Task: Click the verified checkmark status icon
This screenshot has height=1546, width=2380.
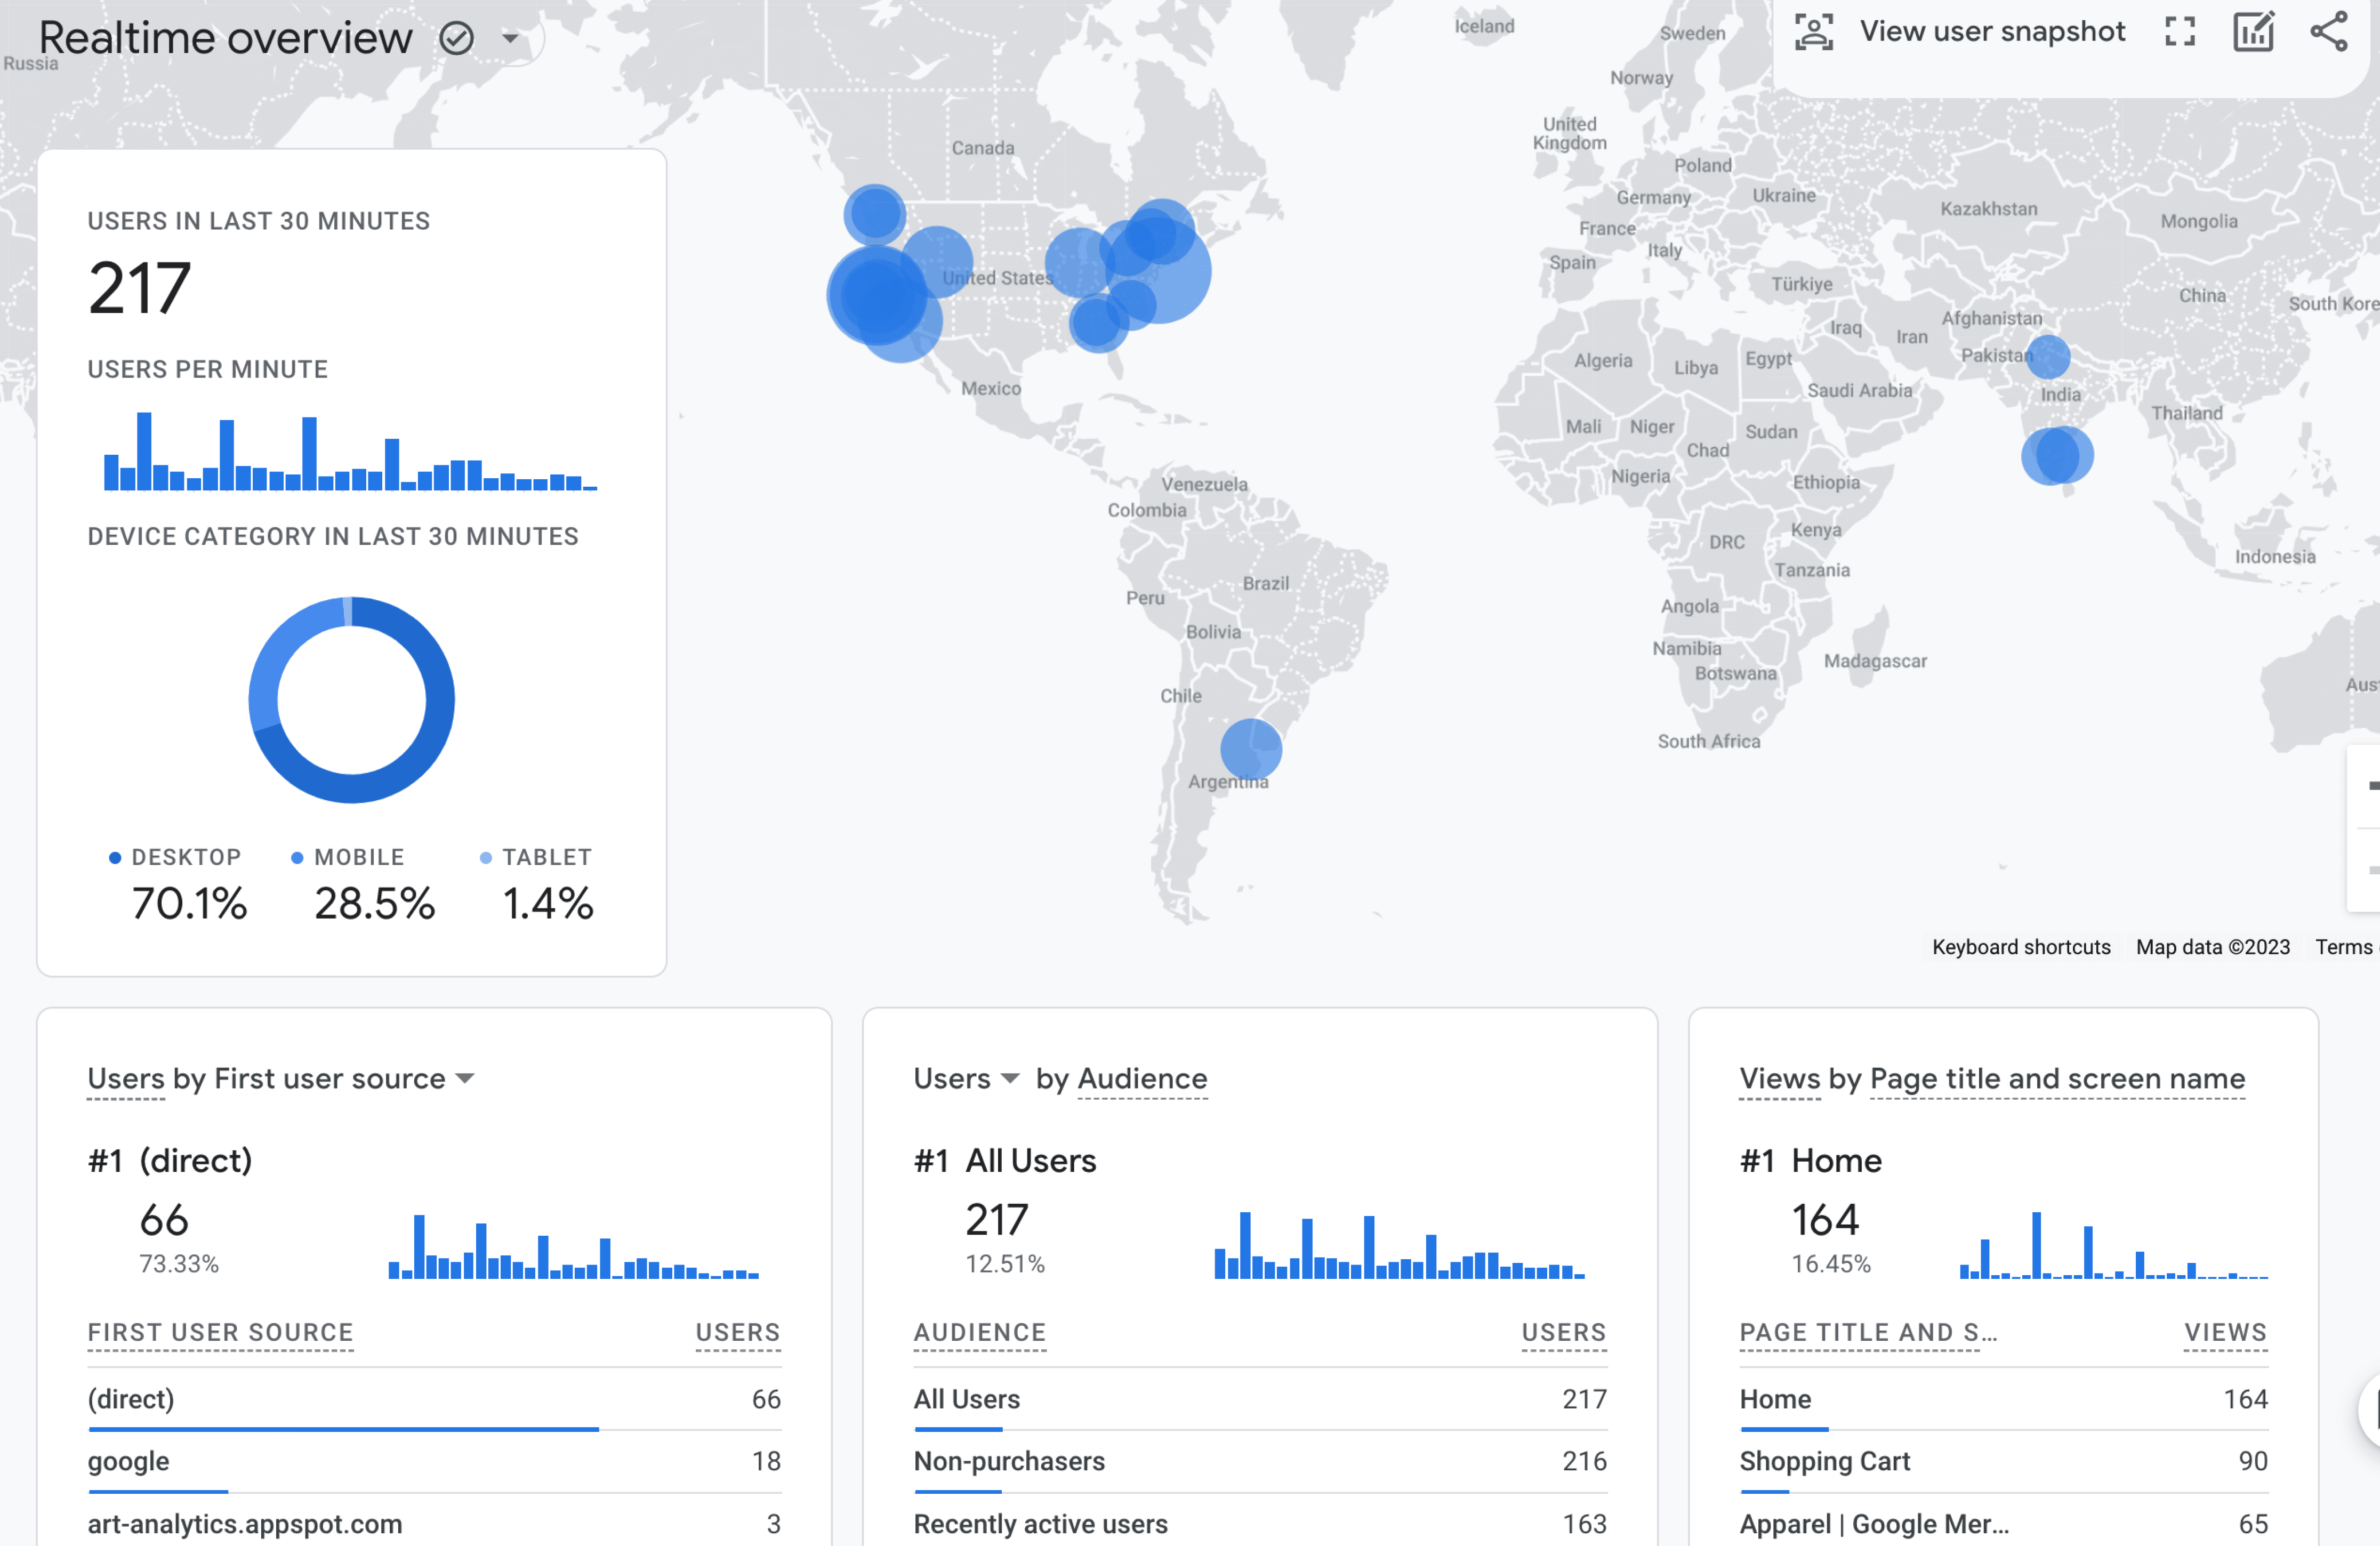Action: [x=456, y=38]
